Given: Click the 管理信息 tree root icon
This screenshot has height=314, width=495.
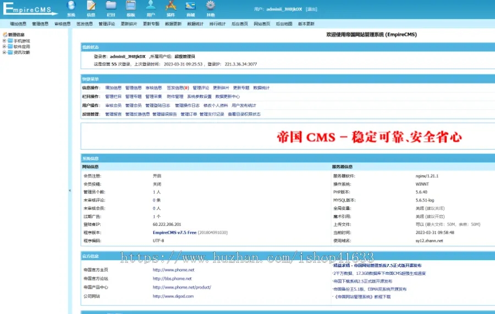Looking at the screenshot, I should click(5, 35).
